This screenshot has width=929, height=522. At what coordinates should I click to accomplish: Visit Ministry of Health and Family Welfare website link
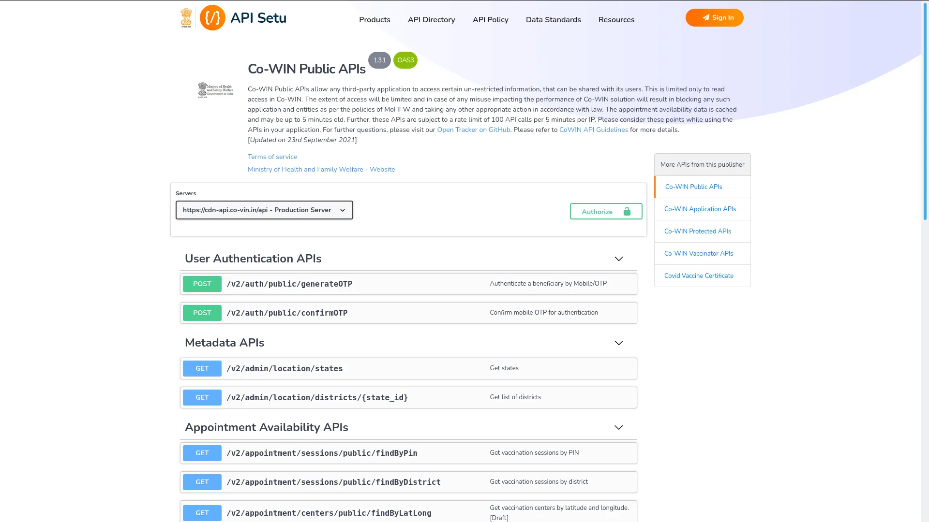321,170
